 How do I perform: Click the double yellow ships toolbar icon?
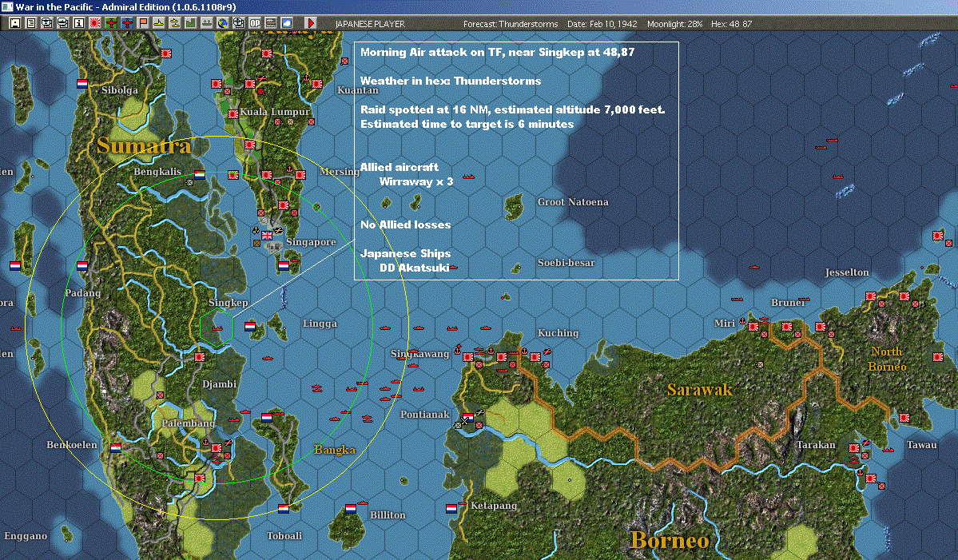click(x=175, y=23)
